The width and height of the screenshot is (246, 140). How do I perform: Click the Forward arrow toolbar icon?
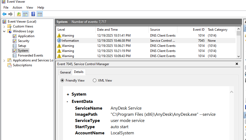click(10, 14)
